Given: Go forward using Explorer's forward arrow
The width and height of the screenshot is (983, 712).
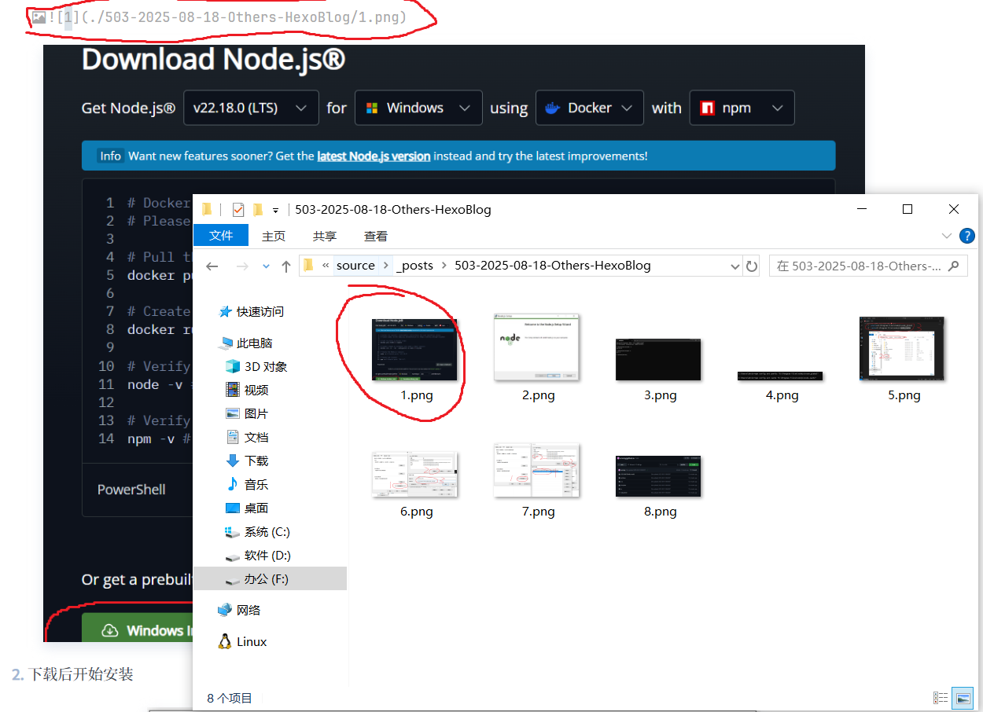Looking at the screenshot, I should point(242,266).
